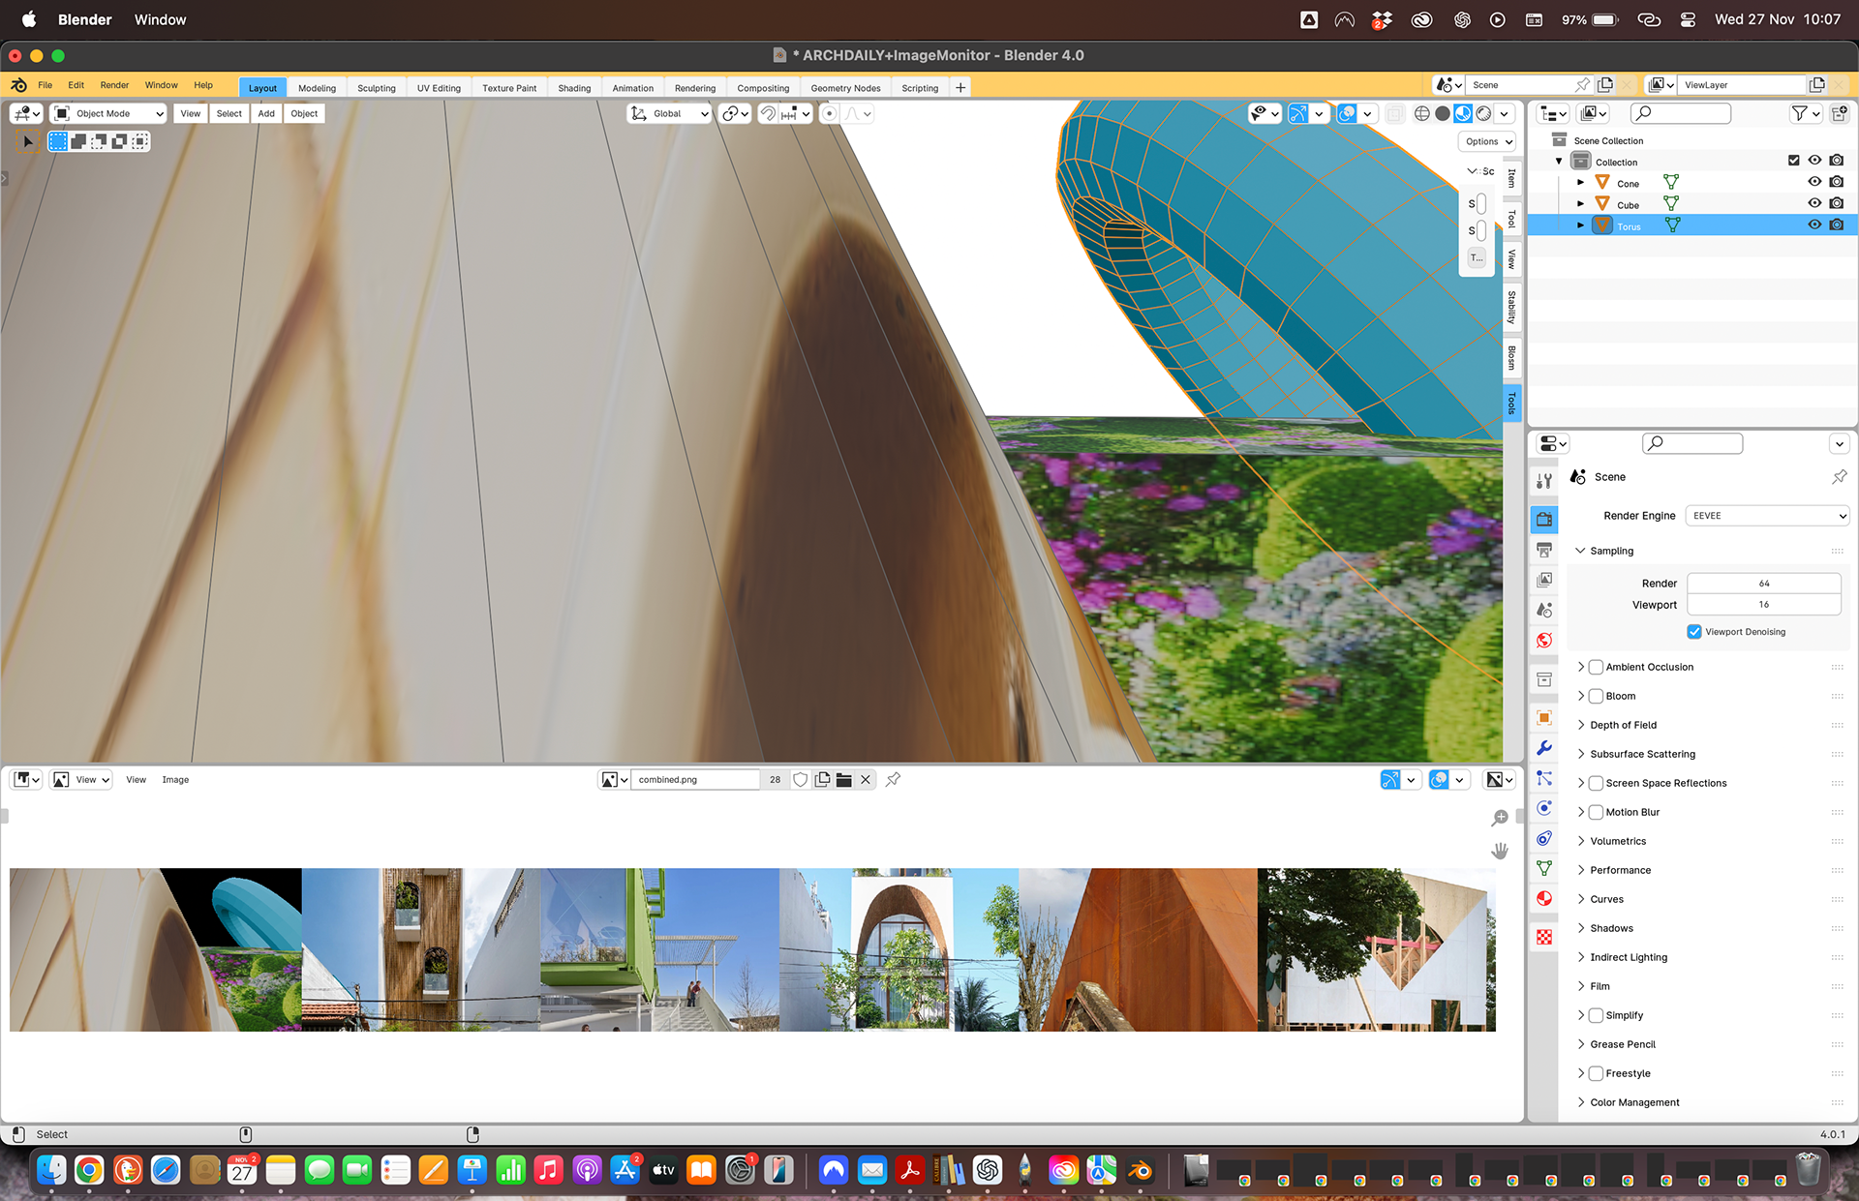Open the Render menu

(x=114, y=85)
